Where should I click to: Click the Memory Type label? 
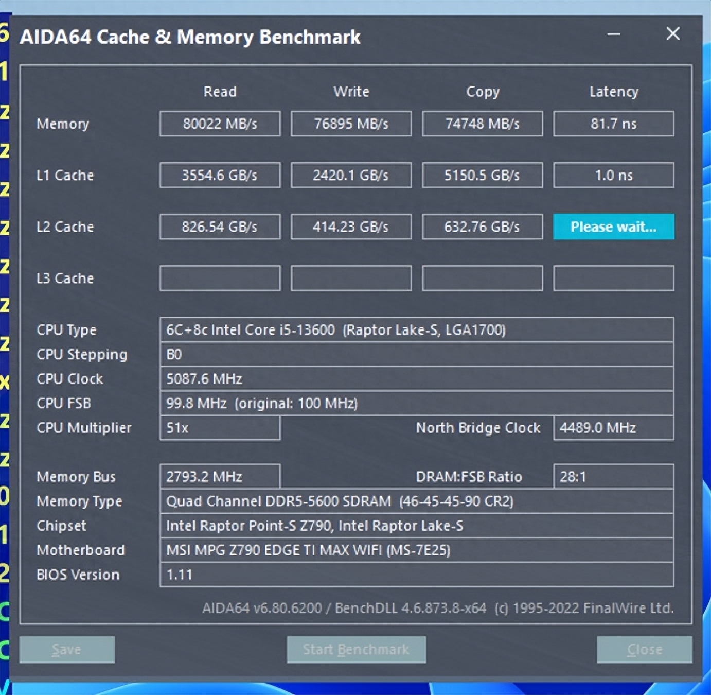tap(79, 501)
